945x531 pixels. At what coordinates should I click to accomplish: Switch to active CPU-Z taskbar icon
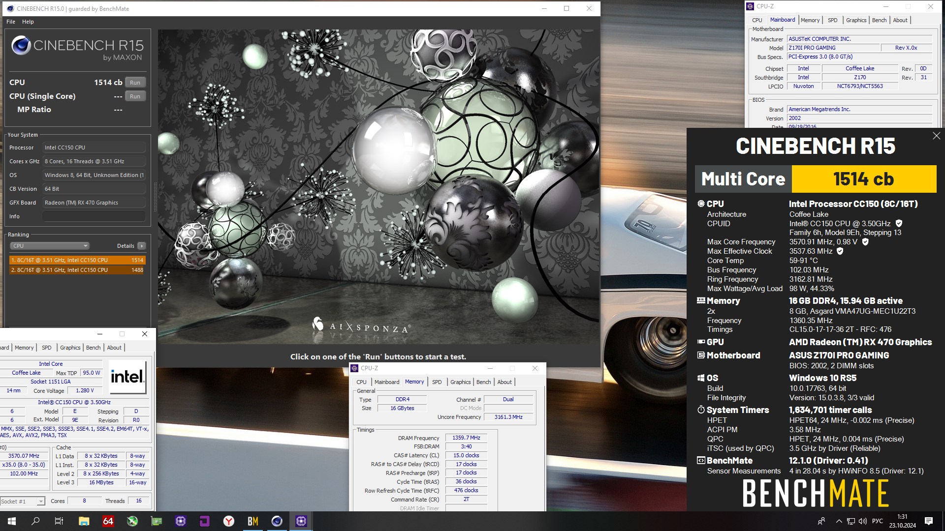(x=301, y=521)
